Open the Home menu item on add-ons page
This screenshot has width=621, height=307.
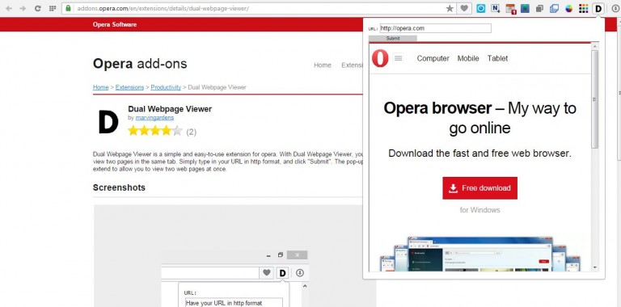(323, 65)
